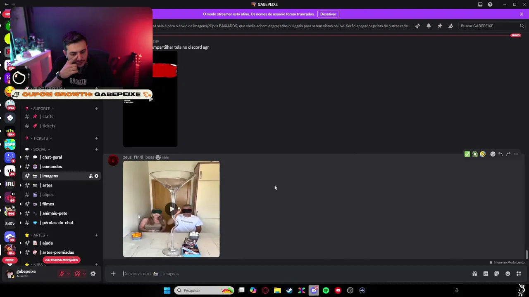Open the threads icon in channel header
Image resolution: width=529 pixels, height=297 pixels.
417,26
